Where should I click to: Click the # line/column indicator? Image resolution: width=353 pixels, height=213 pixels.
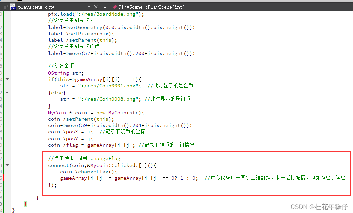click(105, 7)
